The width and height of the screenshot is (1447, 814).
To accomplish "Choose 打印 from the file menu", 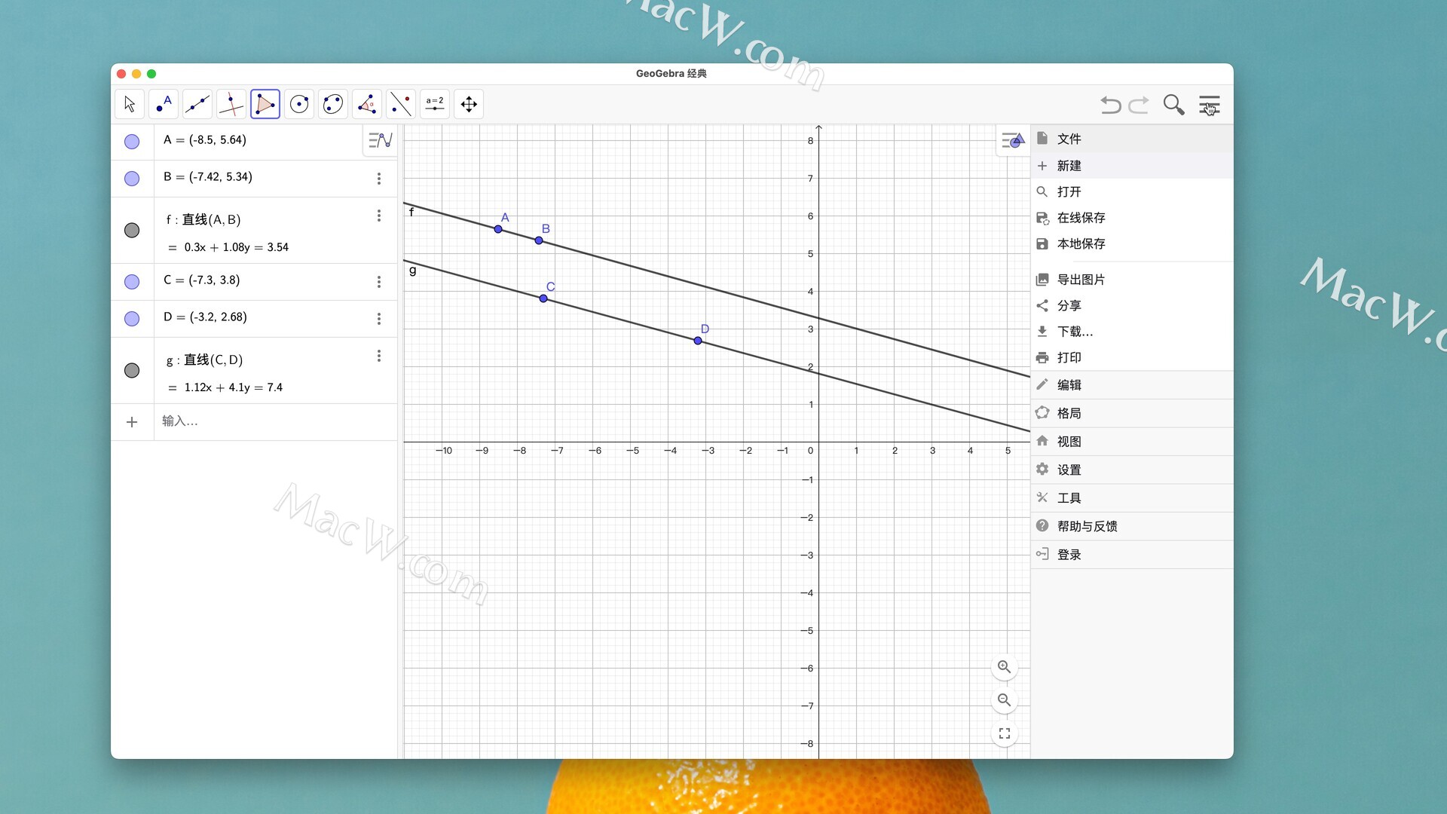I will tap(1132, 358).
